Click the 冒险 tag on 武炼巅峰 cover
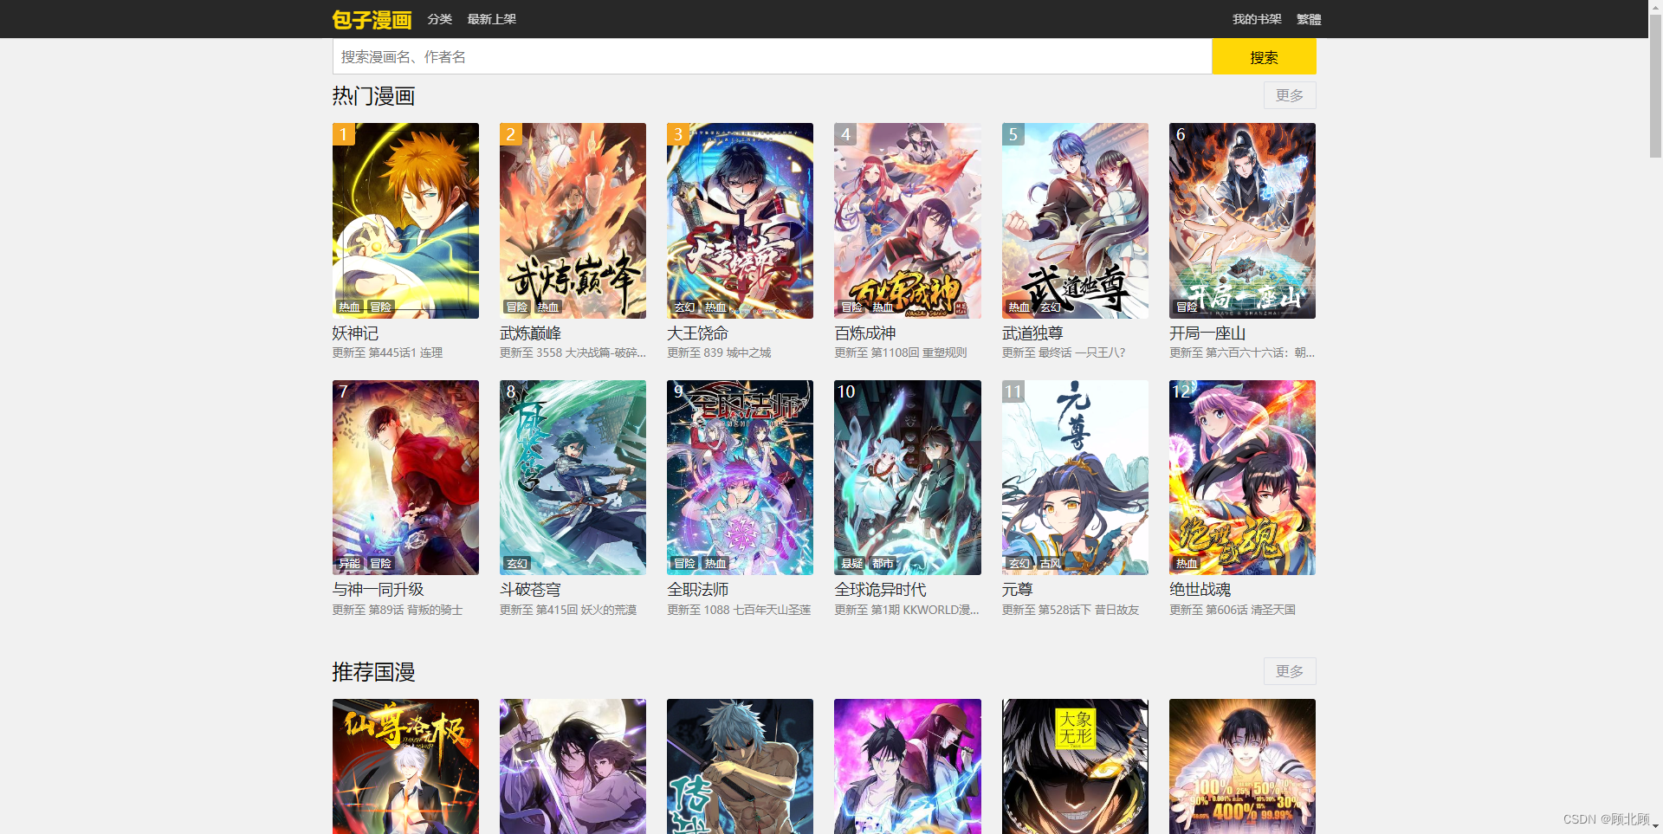The image size is (1663, 834). coord(516,307)
